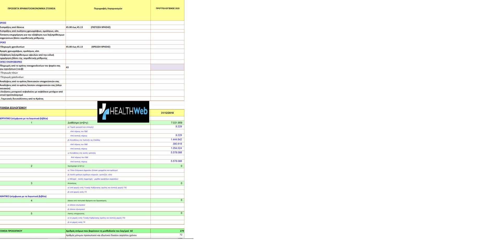Screen dimensions: 500x240
Task: Select the Πληρωμές χρεολυσίων bold row label
Action: [12, 47]
